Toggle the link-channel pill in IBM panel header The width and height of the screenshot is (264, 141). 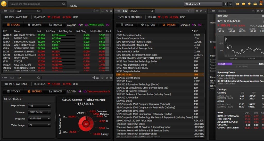(119, 11)
